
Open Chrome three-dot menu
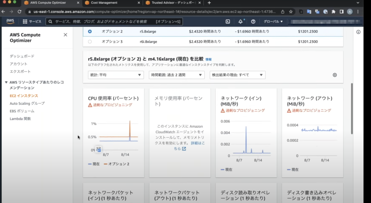coord(358,12)
